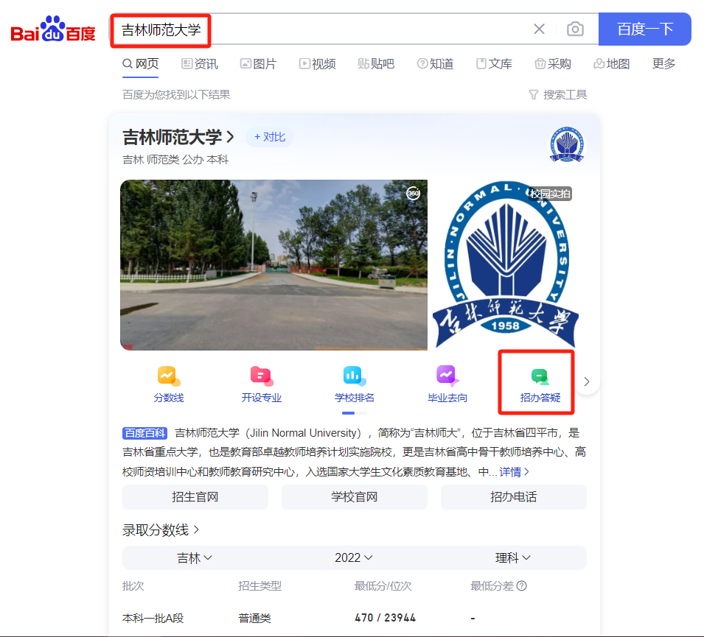Click the 最低分差 help question icon
704x637 pixels.
click(522, 586)
